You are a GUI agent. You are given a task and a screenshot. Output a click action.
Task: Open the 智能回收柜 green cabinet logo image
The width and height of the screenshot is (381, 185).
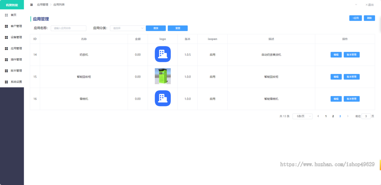click(x=163, y=76)
